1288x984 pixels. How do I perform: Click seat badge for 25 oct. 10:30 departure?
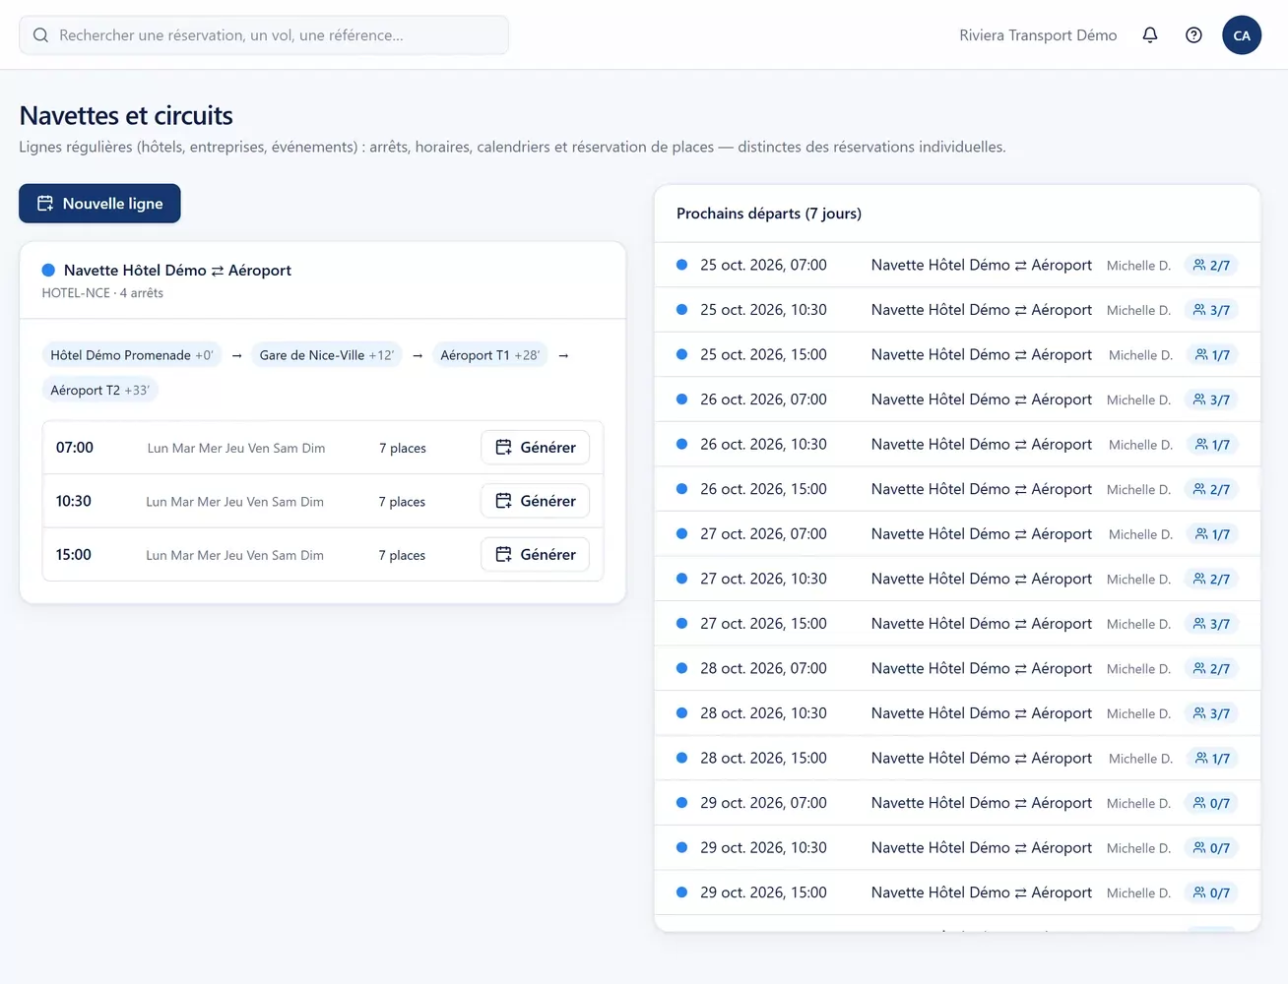coord(1211,310)
